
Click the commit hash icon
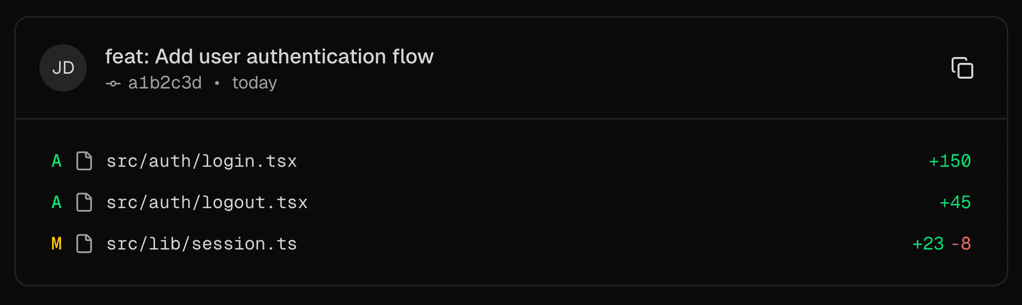coord(113,84)
